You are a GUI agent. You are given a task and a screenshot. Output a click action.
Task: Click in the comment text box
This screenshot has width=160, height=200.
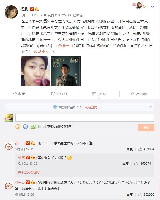pyautogui.click(x=85, y=118)
